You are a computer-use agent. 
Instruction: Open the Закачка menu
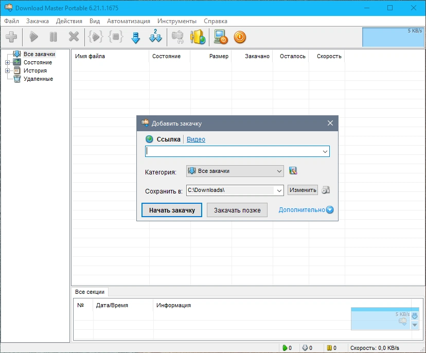(x=37, y=21)
